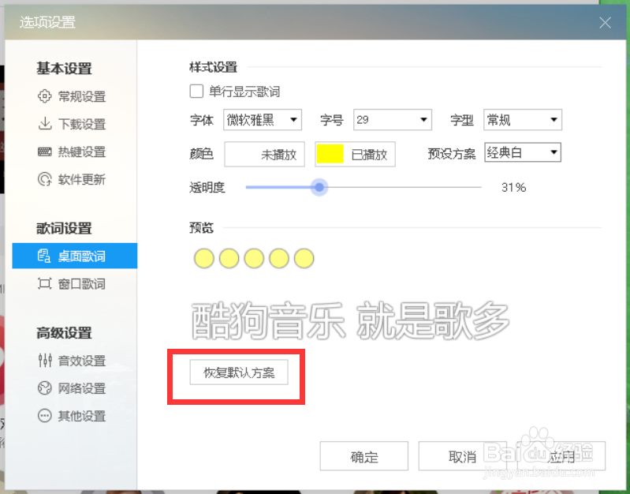Click the 热键设置 keyboard icon

tap(45, 152)
